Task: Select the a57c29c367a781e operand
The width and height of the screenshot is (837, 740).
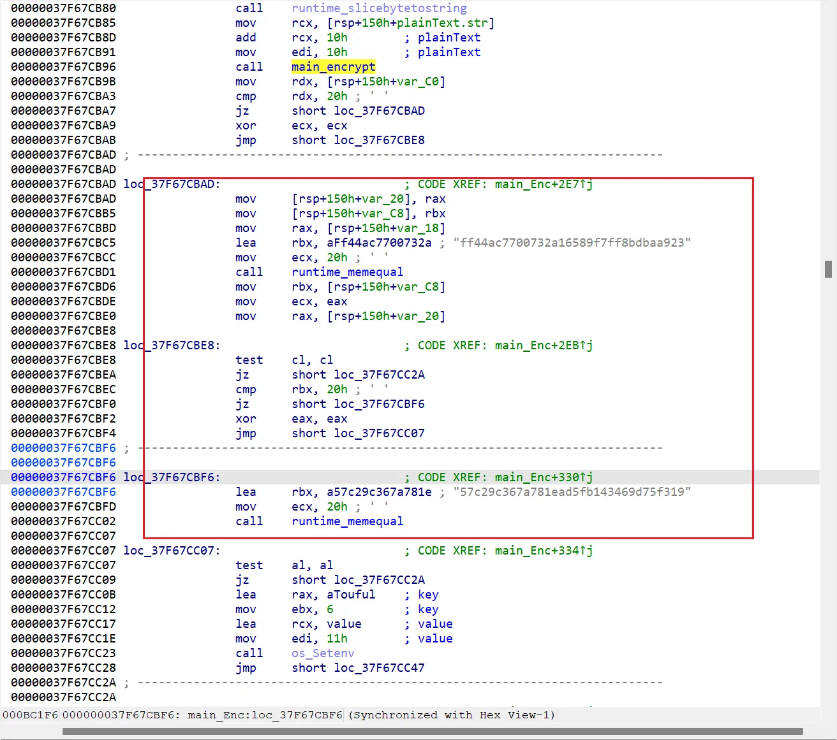Action: 379,492
